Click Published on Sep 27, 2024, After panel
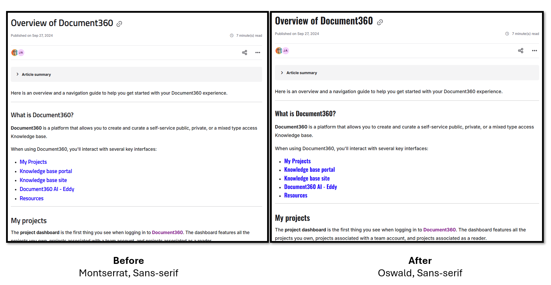Viewport: 551px width, 285px height. pos(297,34)
